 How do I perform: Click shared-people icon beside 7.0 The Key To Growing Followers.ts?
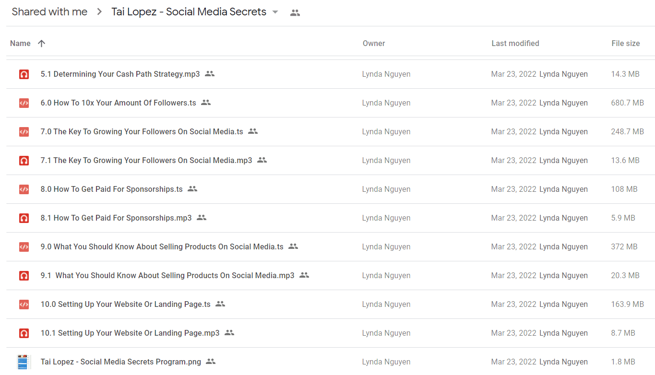pos(253,131)
